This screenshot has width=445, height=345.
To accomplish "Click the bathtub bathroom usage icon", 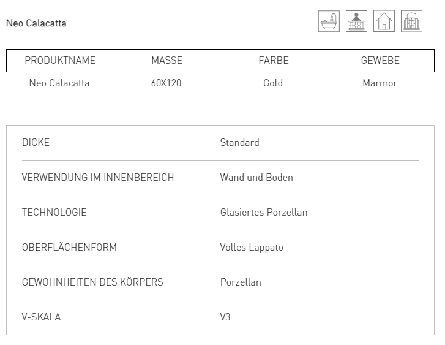I will point(329,21).
